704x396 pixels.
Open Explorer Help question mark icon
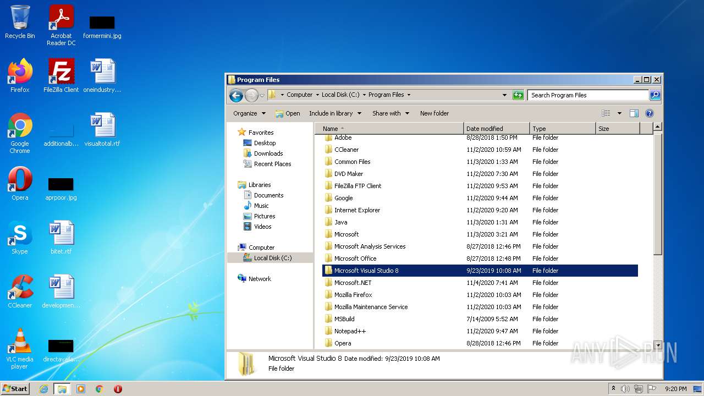pos(649,113)
